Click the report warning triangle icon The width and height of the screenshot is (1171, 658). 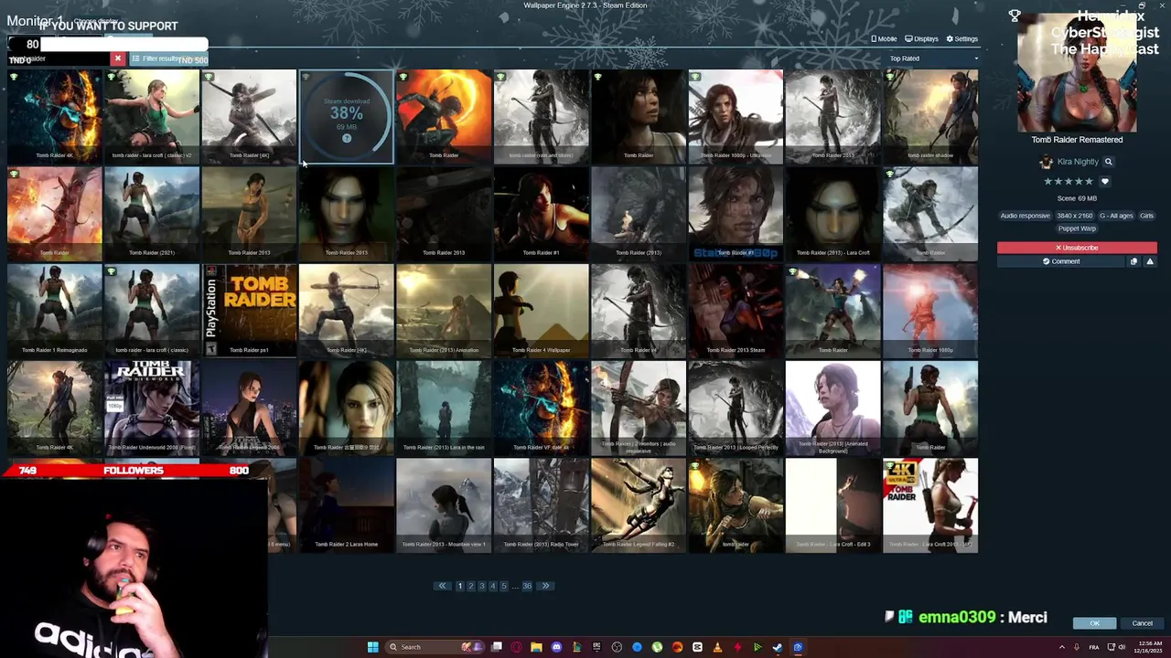pos(1150,261)
